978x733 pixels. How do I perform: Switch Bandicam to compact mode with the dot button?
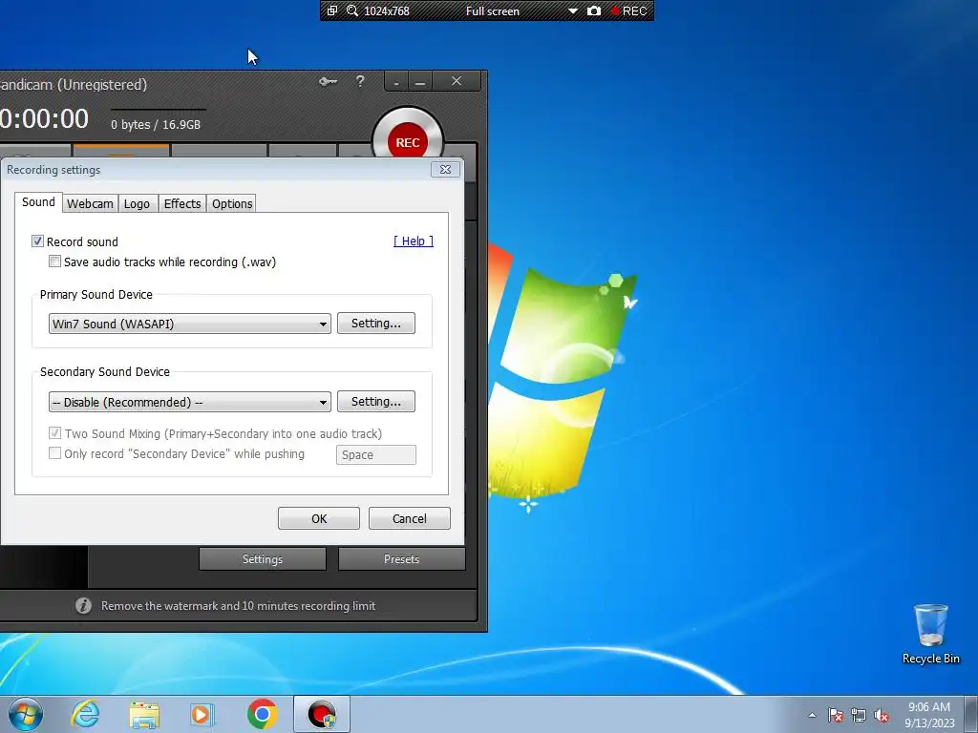coord(396,82)
